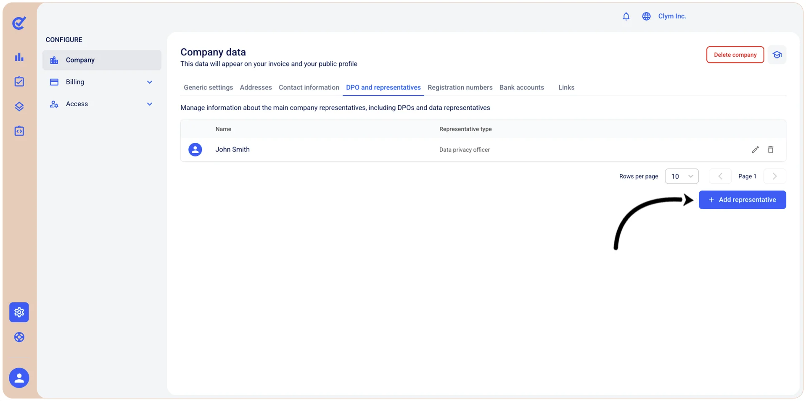Select DPO and representatives tab
This screenshot has width=806, height=401.
point(383,87)
